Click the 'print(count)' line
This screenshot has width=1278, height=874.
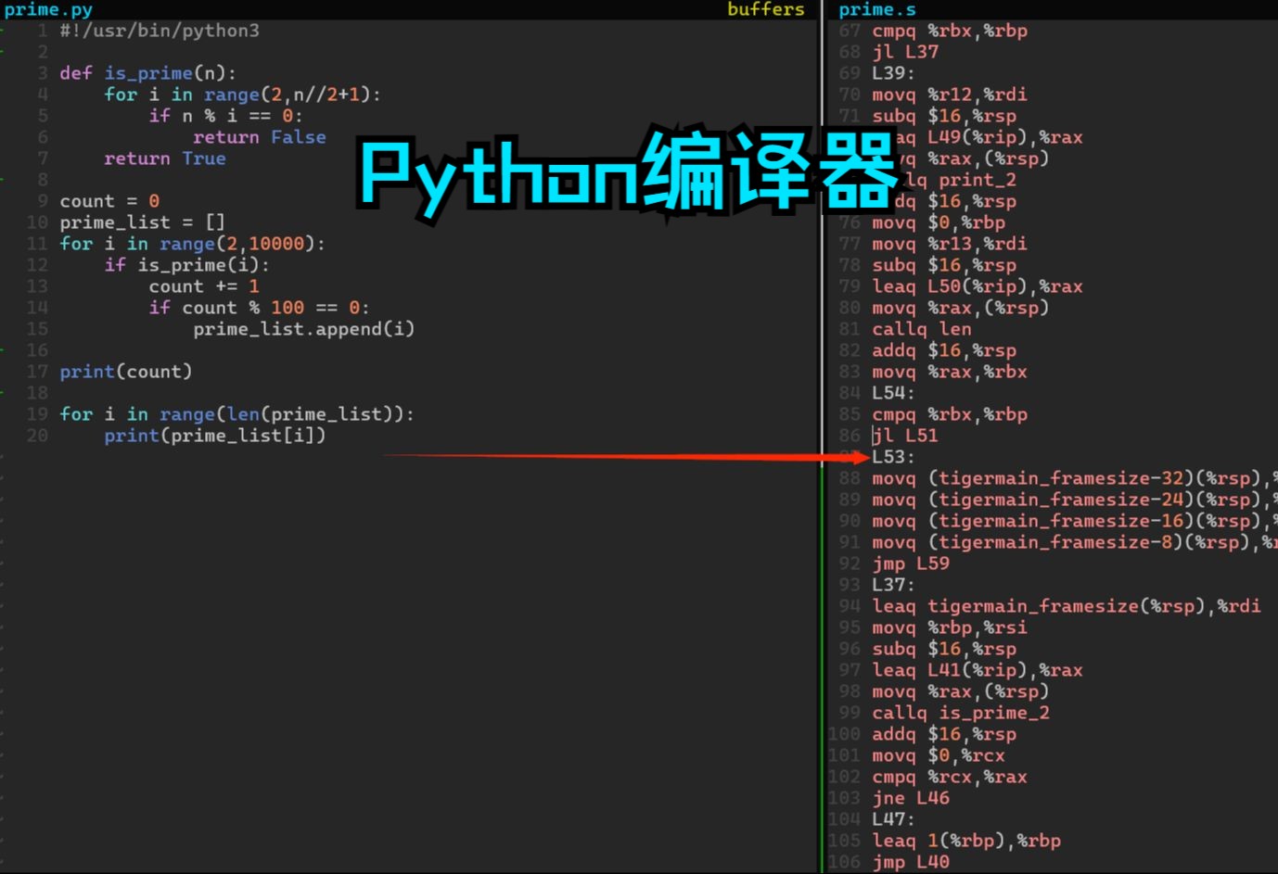[126, 372]
